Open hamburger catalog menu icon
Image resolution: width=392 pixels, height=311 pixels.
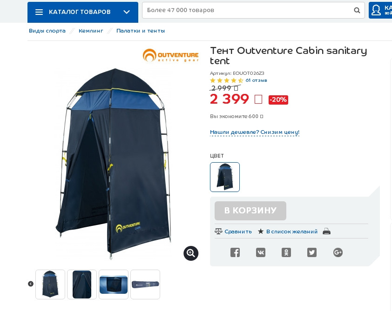tap(39, 12)
